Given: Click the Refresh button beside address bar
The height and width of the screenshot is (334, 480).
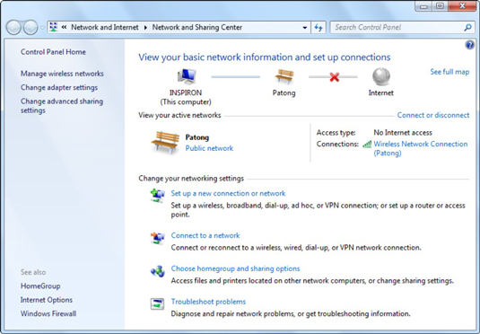Looking at the screenshot, I should [319, 28].
